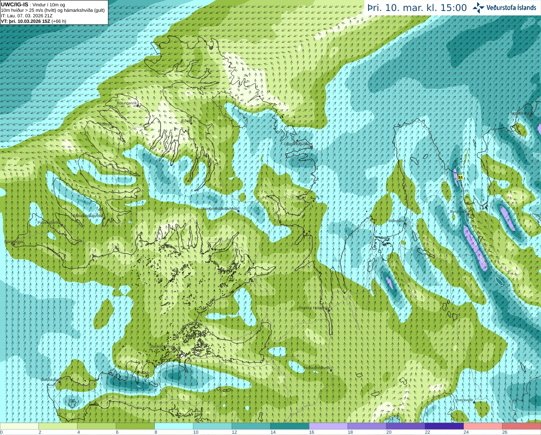Screen dimensions: 541x435
Task: Click the IT: Lau. 07. 03. 2026 21Z line
Action: coord(27,16)
